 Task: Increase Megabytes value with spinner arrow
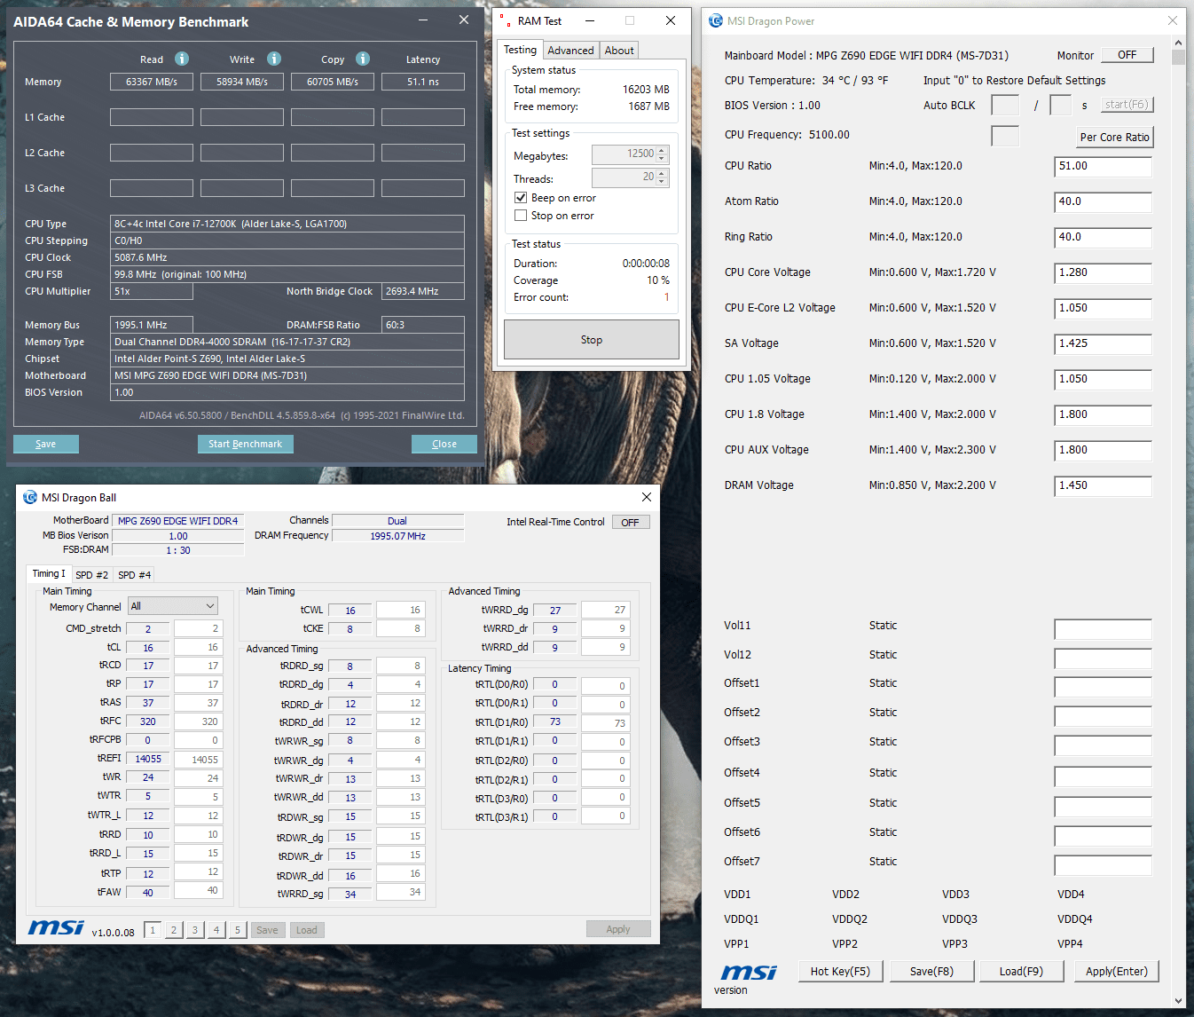pyautogui.click(x=662, y=151)
